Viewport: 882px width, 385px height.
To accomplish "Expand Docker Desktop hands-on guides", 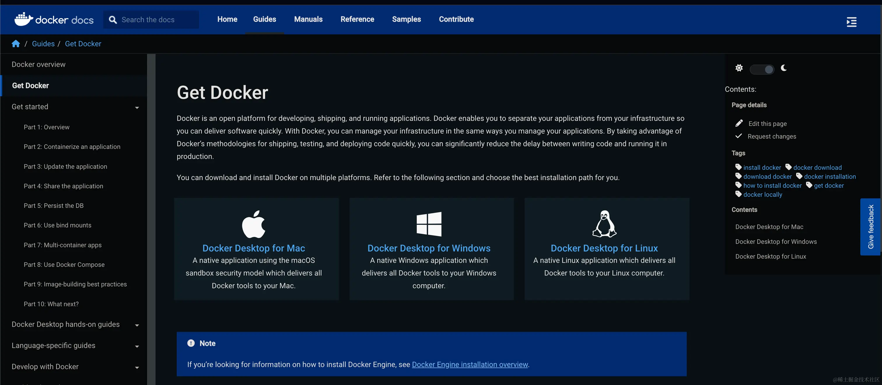I will [137, 325].
